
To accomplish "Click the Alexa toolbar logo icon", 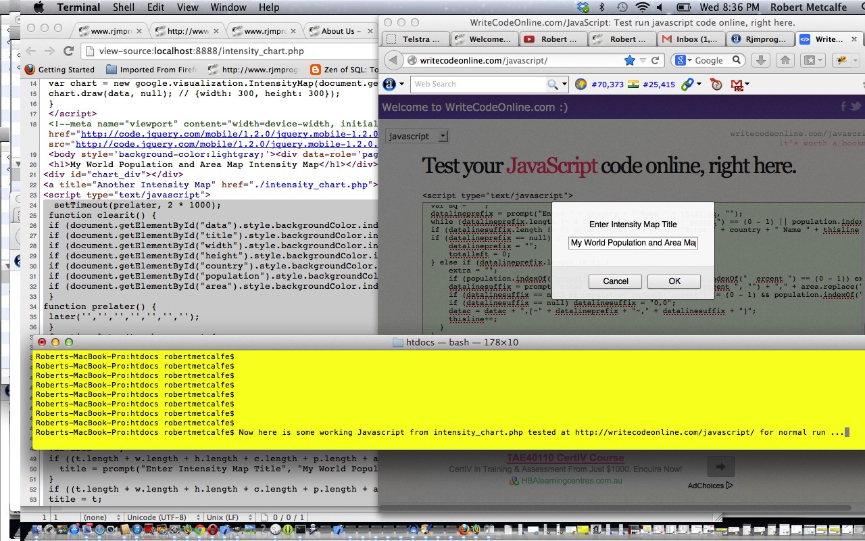I will tap(389, 85).
